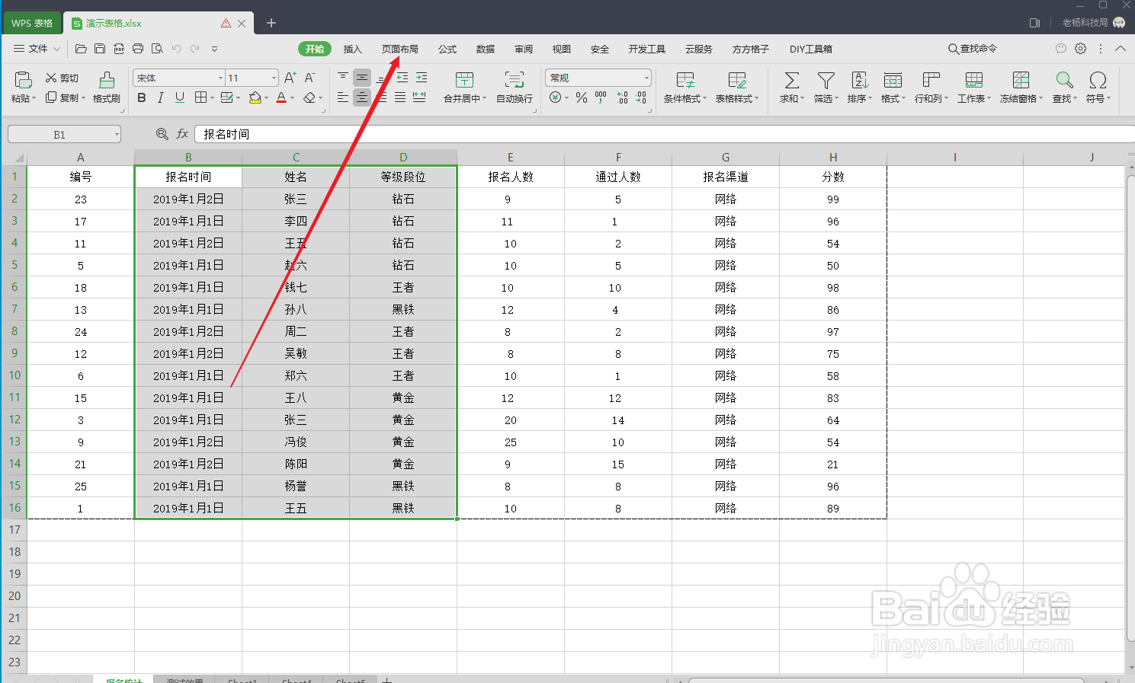Image resolution: width=1135 pixels, height=683 pixels.
Task: Click the Save disk icon
Action: (100, 49)
